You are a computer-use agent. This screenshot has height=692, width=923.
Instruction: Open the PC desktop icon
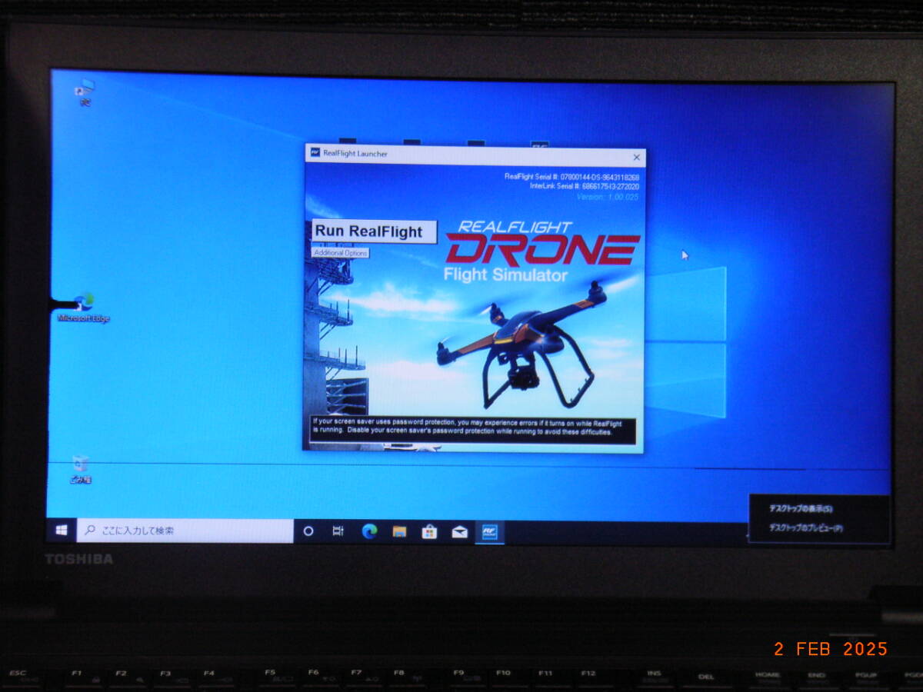[85, 92]
